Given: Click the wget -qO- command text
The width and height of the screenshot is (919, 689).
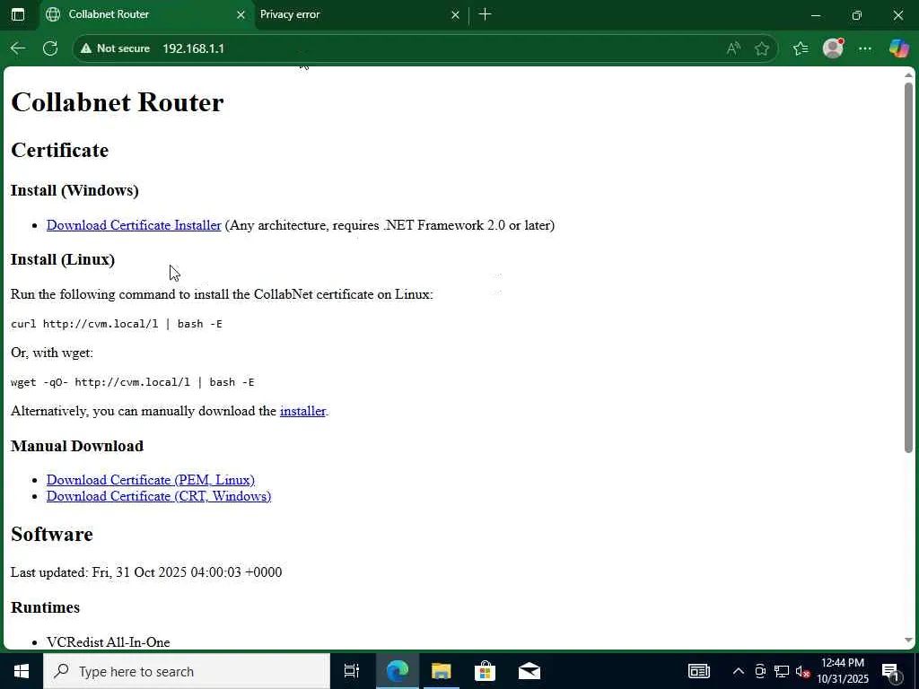Looking at the screenshot, I should point(133,382).
